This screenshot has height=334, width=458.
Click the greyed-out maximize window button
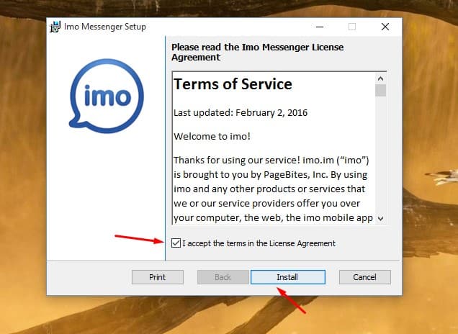tap(352, 27)
